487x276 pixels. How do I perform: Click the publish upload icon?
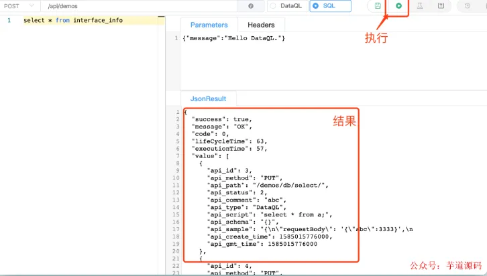[x=441, y=6]
